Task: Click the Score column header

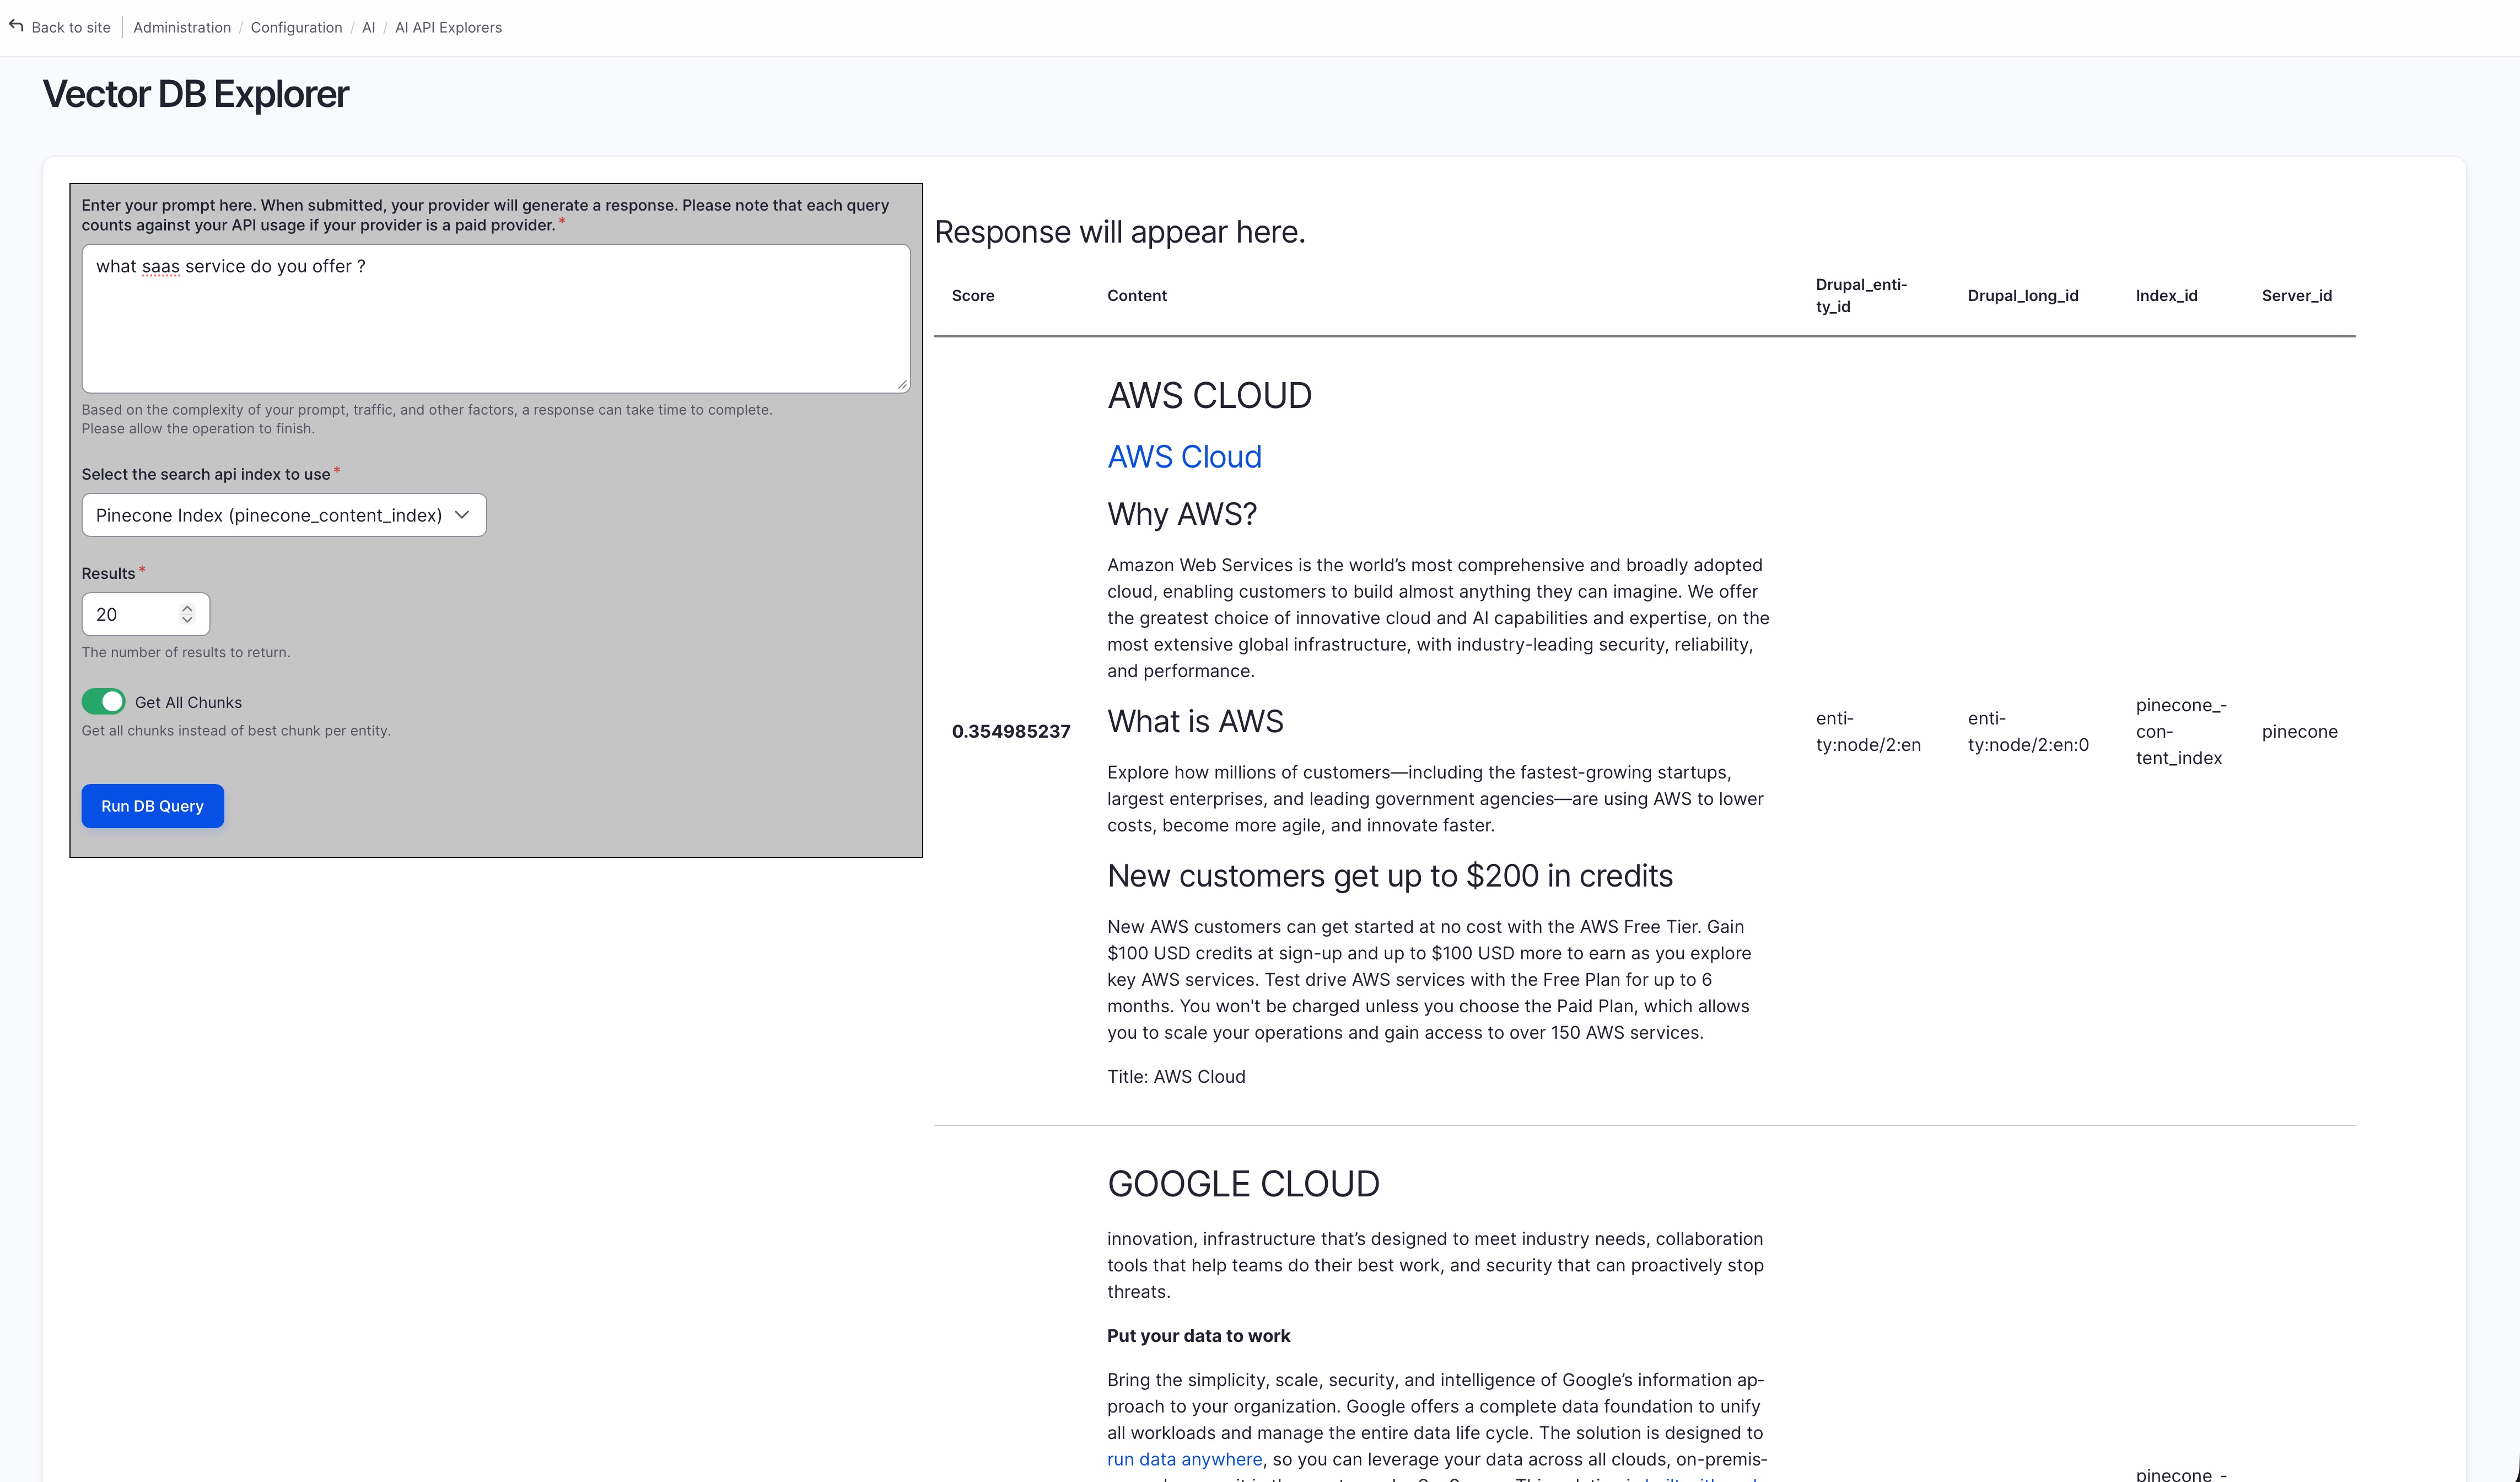Action: (x=972, y=295)
